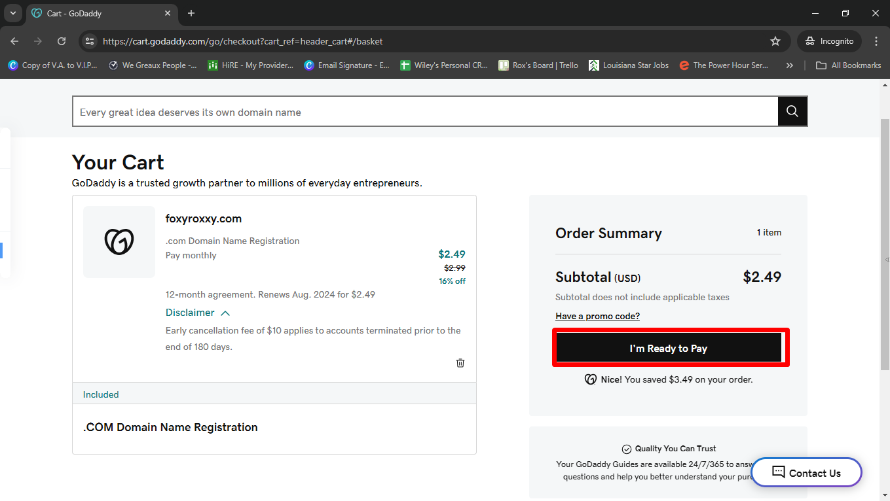Viewport: 890px width, 501px height.
Task: Click the address bar URL
Action: click(x=243, y=41)
